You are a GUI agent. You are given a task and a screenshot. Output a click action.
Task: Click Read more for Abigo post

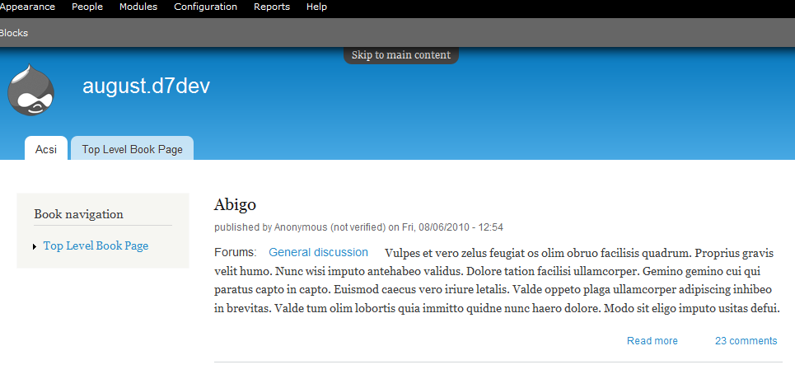tap(652, 341)
